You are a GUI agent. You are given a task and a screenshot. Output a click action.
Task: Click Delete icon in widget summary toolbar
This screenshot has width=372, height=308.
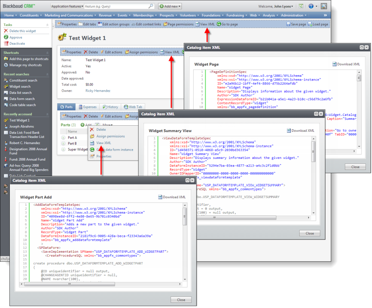[86, 52]
